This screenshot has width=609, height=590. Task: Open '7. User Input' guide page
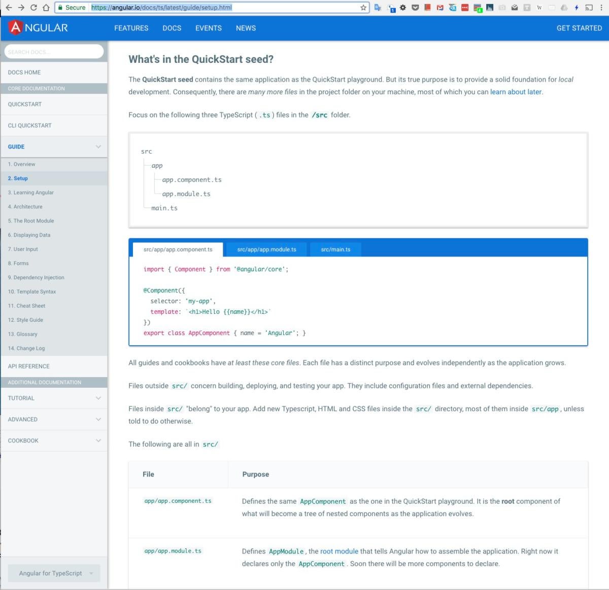tap(54, 249)
